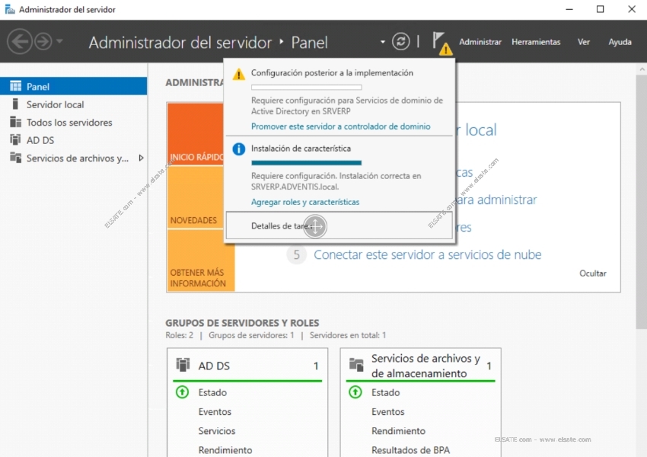Click 'Grupos de servidores: 1' text

[251, 335]
